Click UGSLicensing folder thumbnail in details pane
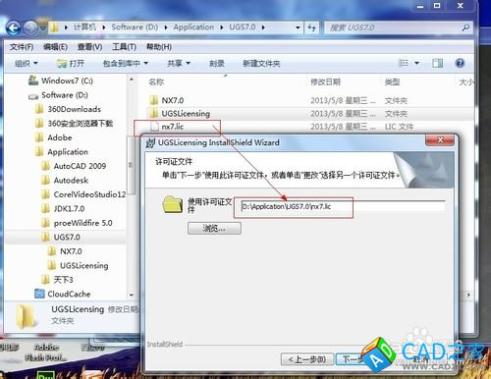491x379 pixels. [26, 316]
